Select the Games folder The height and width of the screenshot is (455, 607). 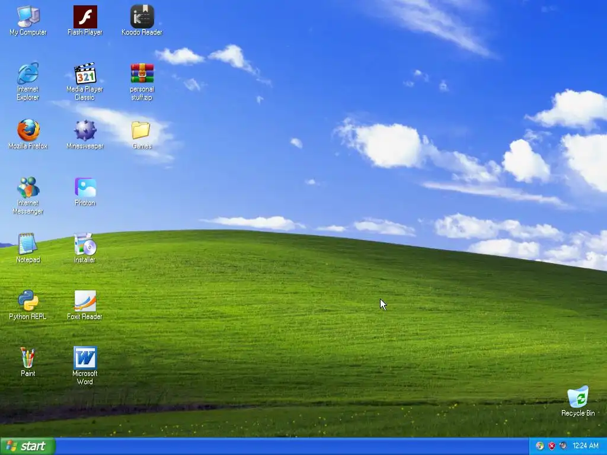[x=141, y=134]
